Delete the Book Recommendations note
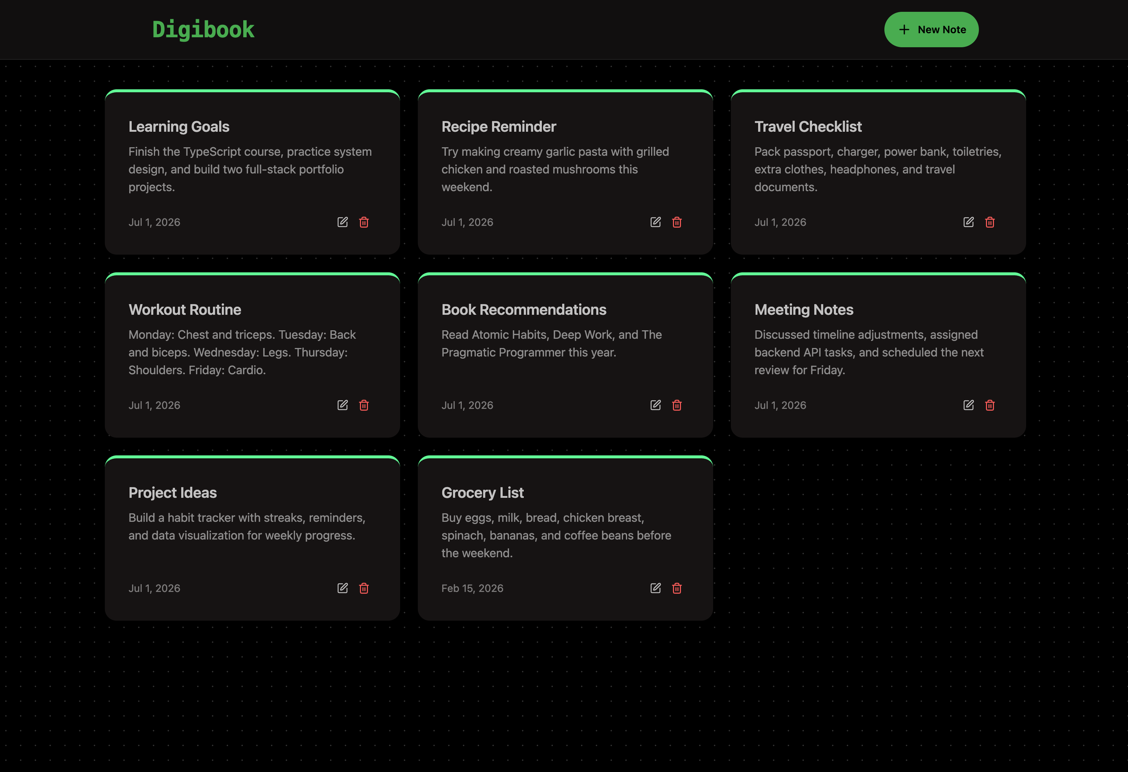This screenshot has height=772, width=1128. click(677, 405)
